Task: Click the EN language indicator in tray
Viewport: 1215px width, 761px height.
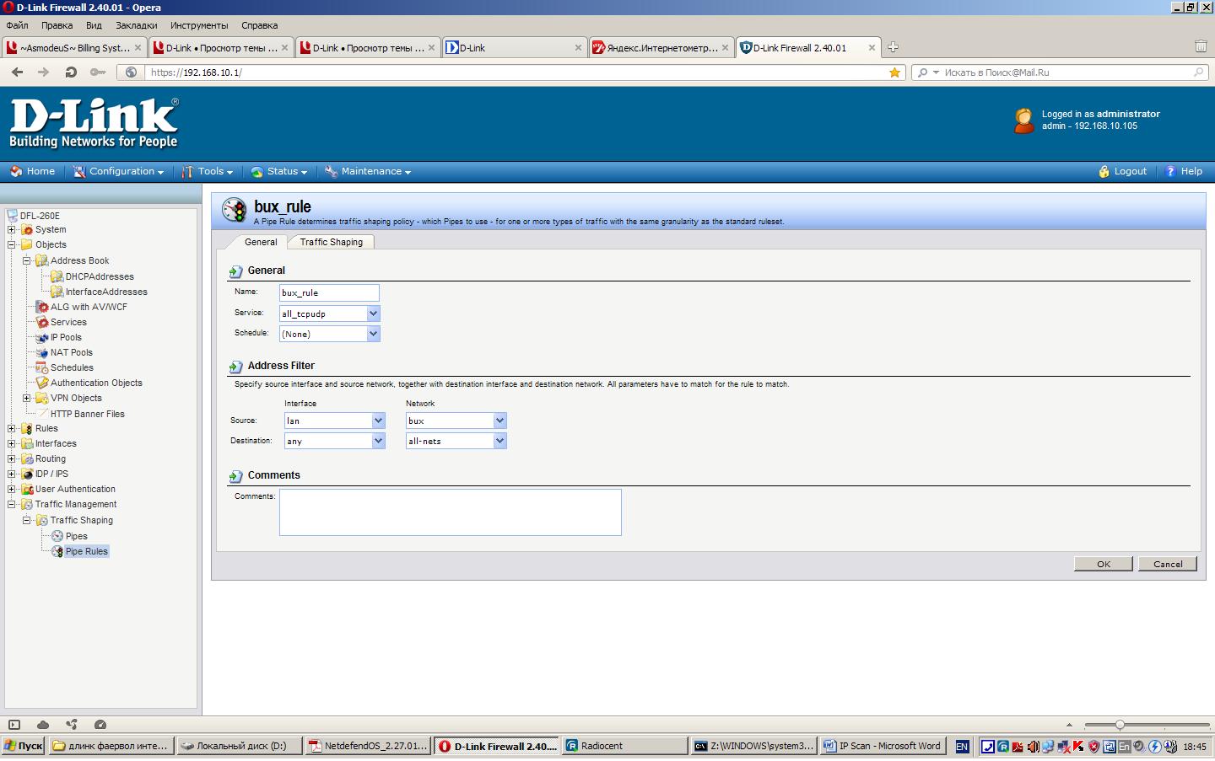Action: pos(962,746)
